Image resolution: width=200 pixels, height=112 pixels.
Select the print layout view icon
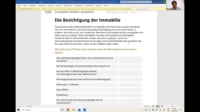coord(157,106)
